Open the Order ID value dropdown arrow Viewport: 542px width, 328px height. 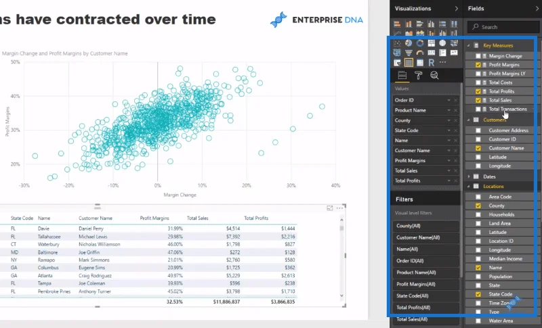449,100
